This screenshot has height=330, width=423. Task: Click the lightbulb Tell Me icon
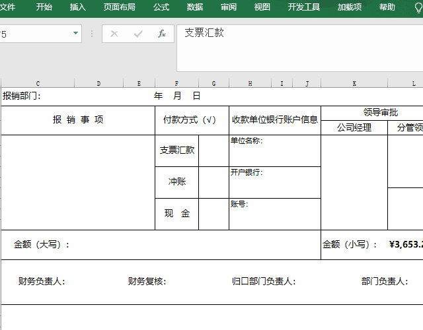point(418,7)
